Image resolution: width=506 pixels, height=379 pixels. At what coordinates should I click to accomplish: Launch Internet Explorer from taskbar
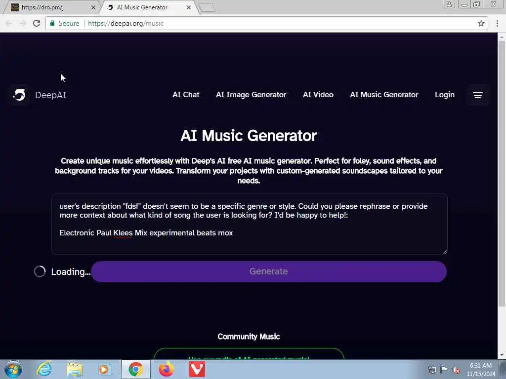(44, 369)
